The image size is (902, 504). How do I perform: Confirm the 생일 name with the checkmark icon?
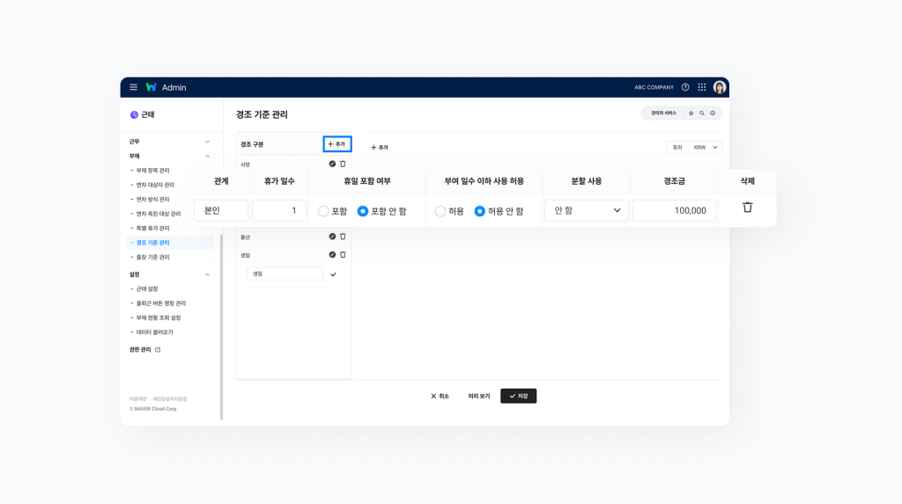(x=333, y=274)
